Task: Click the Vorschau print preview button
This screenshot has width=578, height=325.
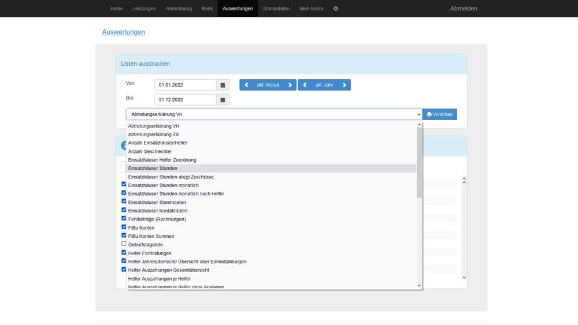Action: [x=439, y=114]
